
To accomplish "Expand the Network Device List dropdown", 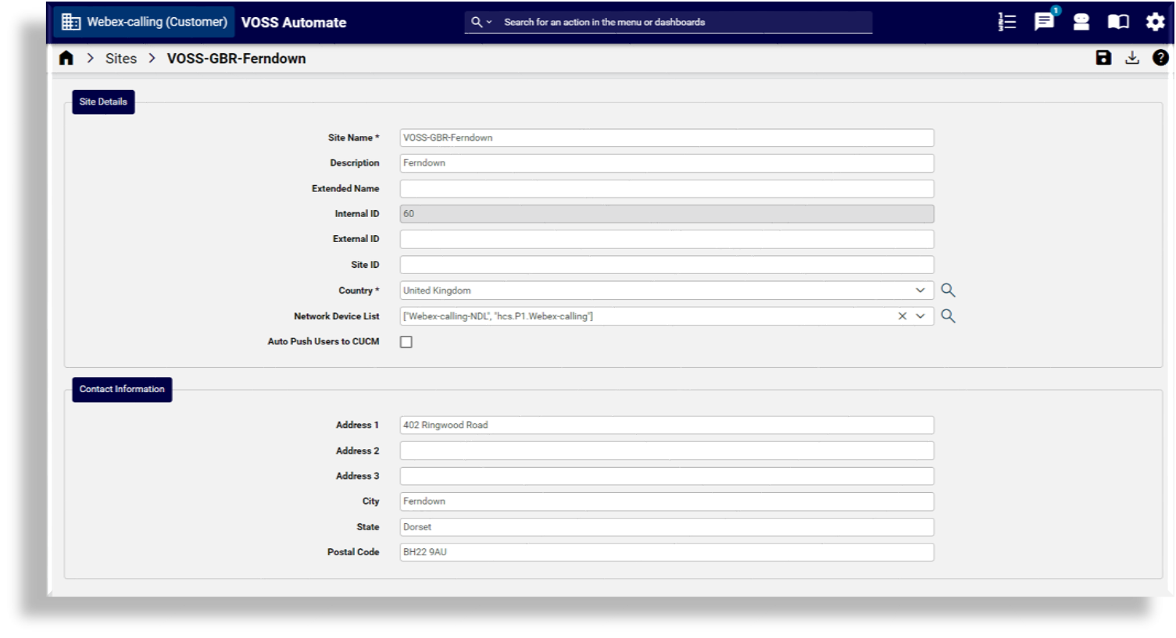I will 920,315.
